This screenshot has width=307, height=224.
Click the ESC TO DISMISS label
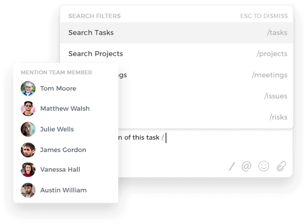pos(264,16)
